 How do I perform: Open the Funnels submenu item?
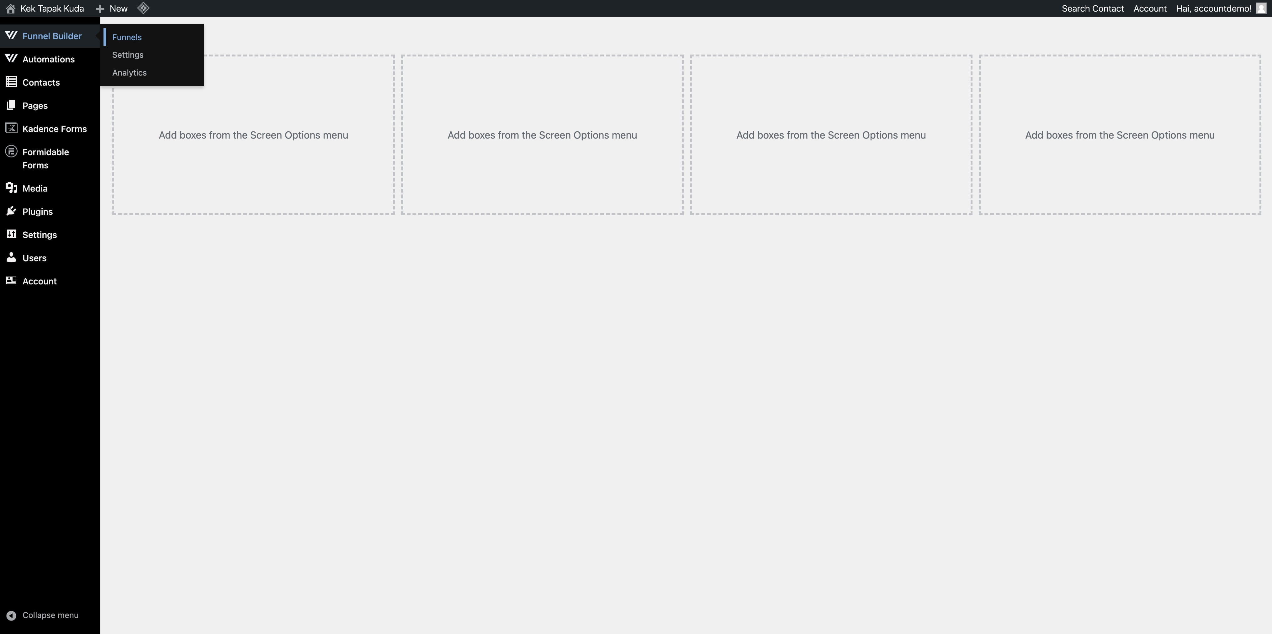click(127, 36)
